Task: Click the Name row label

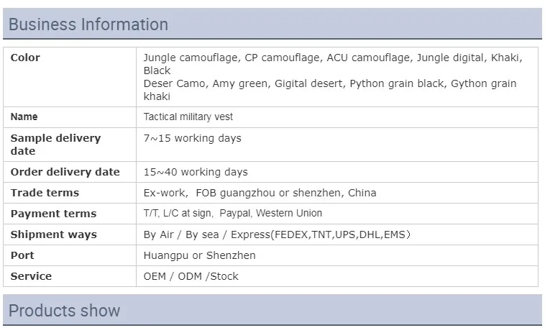Action: [24, 117]
